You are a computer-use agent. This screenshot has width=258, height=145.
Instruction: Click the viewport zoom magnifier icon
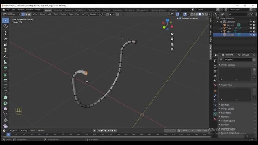172,34
